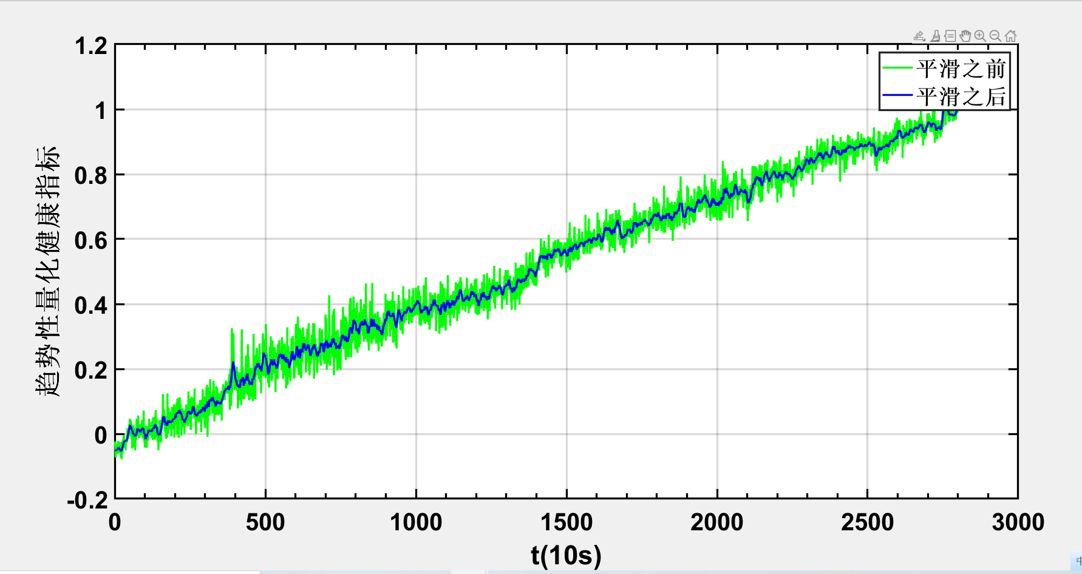Click the y-axis tick label 0.8

[91, 176]
